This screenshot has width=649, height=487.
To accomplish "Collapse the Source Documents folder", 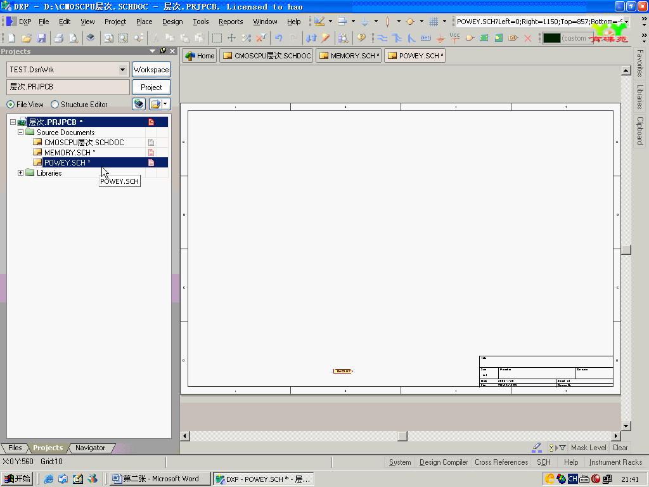I will point(20,133).
